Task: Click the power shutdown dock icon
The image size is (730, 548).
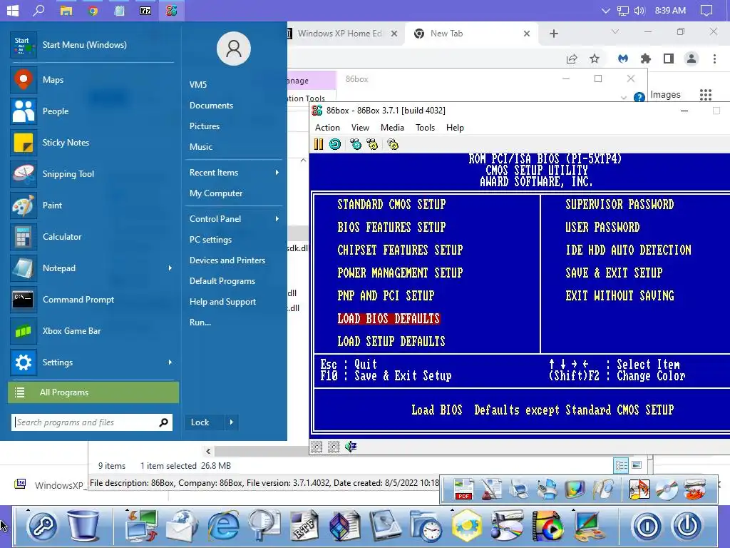Action: 687,527
